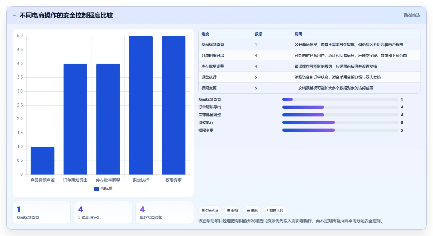Image resolution: width=433 pixels, height=236 pixels.
Task: Click the 指标值 legend label
Action: [x=107, y=188]
